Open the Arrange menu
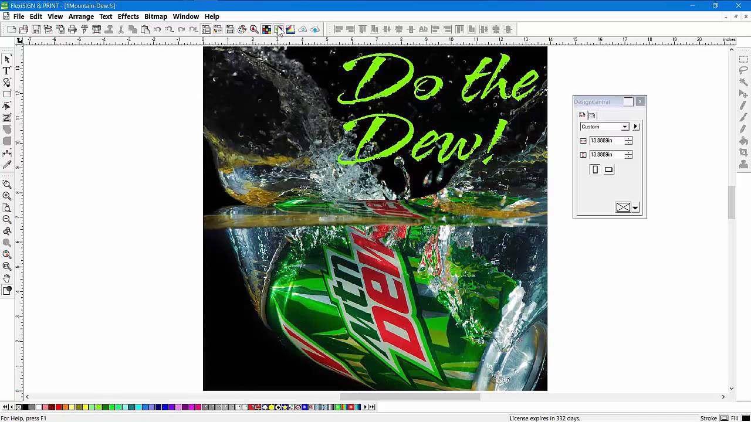Screen dimensions: 751x422 pos(81,16)
